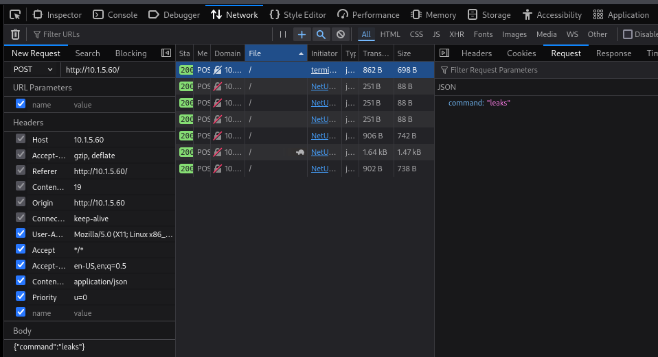Collapse the JSON section in Request panel

coord(446,87)
